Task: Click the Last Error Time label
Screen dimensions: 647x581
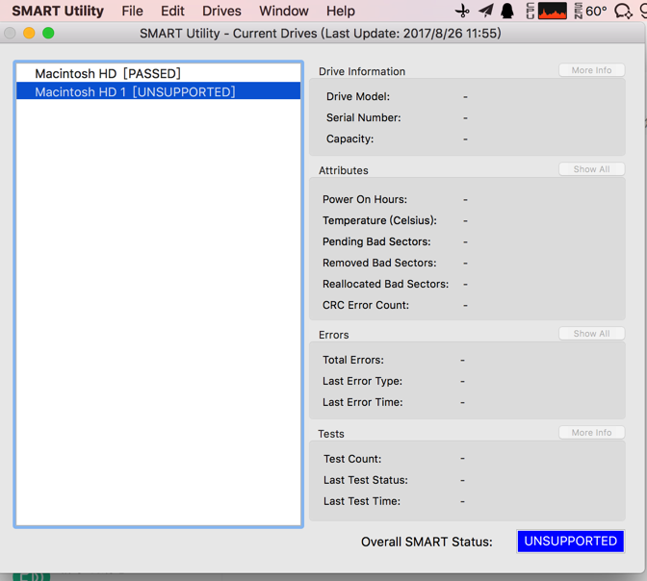Action: coord(363,402)
